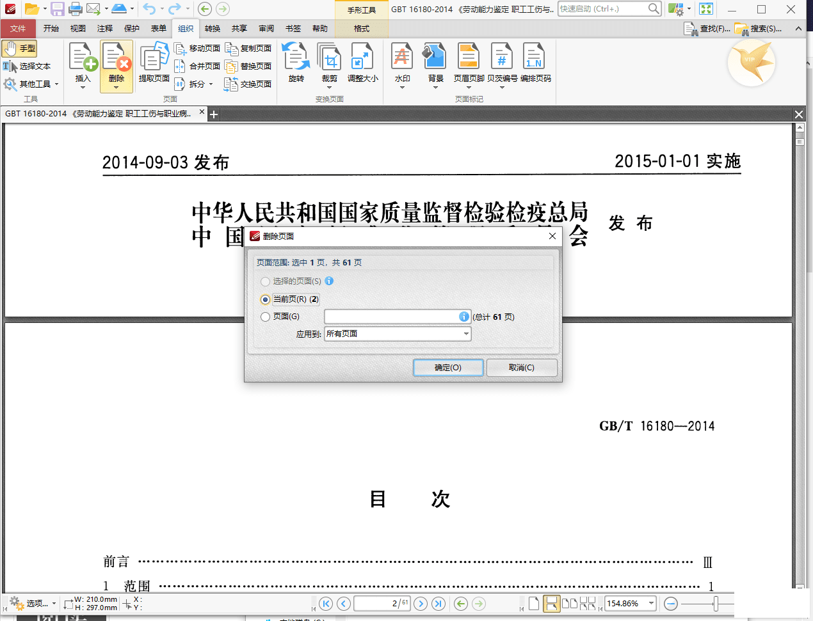Select single page layout icon
Image resolution: width=813 pixels, height=621 pixels.
pyautogui.click(x=534, y=603)
